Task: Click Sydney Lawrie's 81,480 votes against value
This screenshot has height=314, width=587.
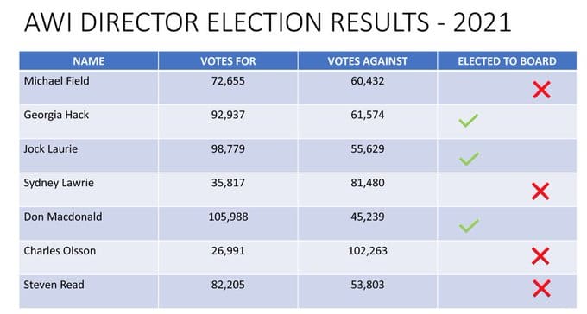Action: 368,183
